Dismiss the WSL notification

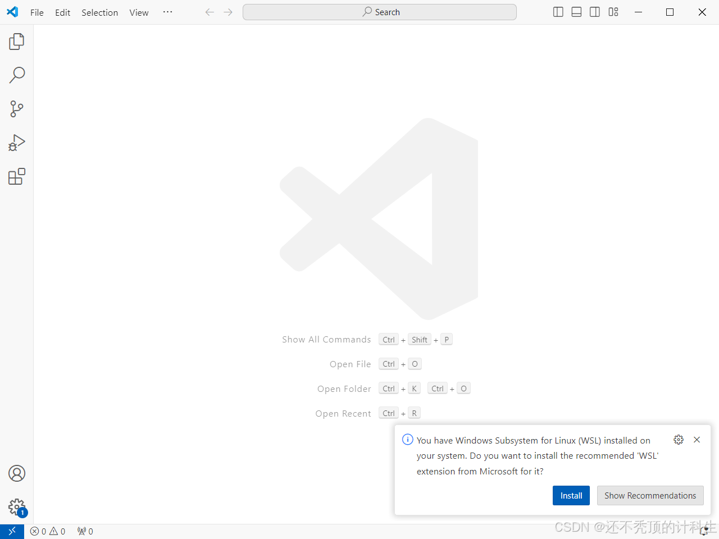click(697, 440)
